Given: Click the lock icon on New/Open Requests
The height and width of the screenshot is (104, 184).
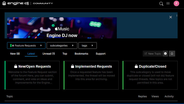Looking at the screenshot, I should click(16, 66).
